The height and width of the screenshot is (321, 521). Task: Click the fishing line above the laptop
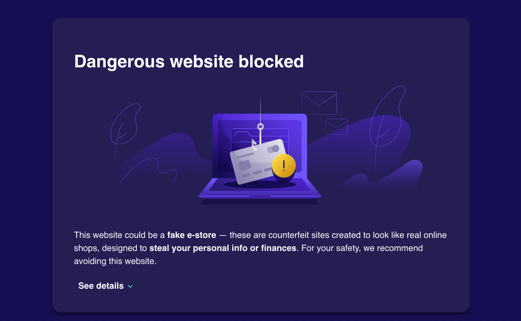(x=260, y=109)
